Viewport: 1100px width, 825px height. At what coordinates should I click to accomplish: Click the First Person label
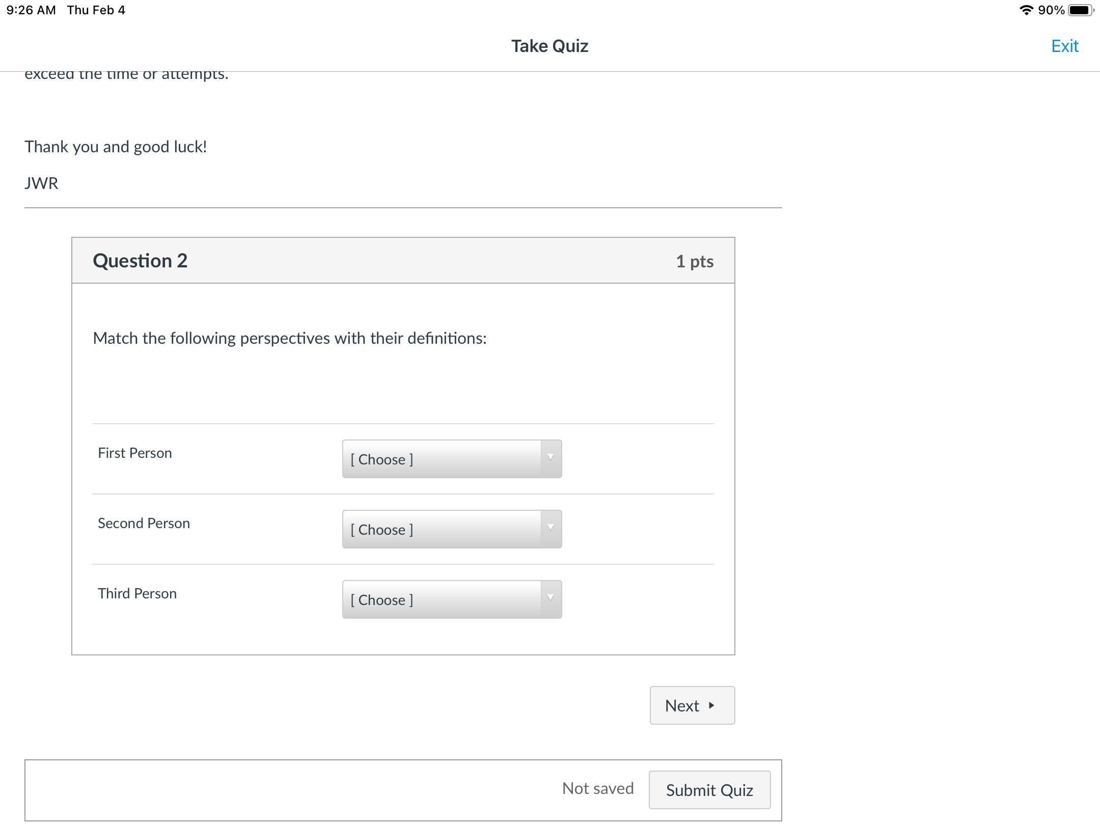pos(135,453)
